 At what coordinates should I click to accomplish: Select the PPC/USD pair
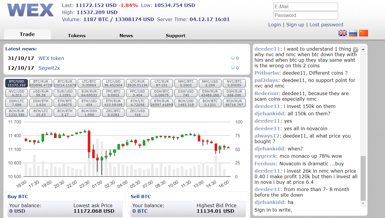click(138, 93)
